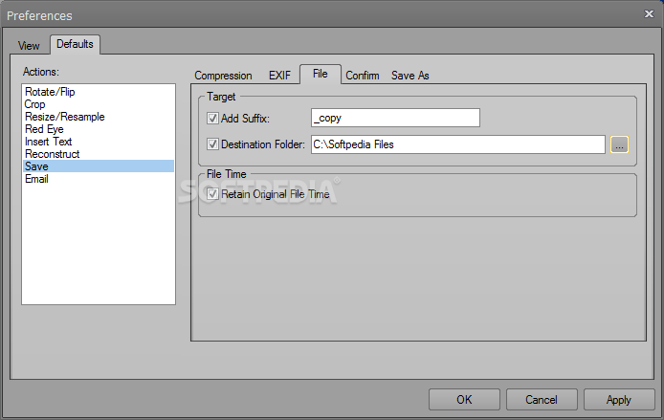
Task: Select Resize/Resample in the Actions list
Action: click(x=99, y=117)
